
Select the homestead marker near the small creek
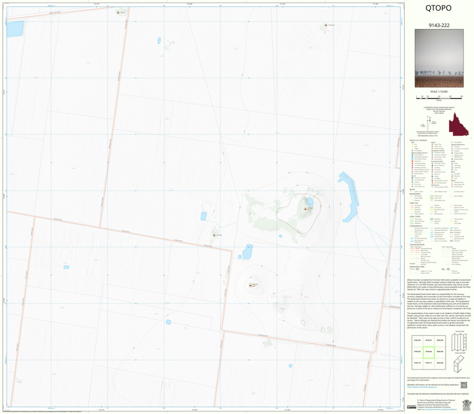pyautogui.click(x=214, y=235)
